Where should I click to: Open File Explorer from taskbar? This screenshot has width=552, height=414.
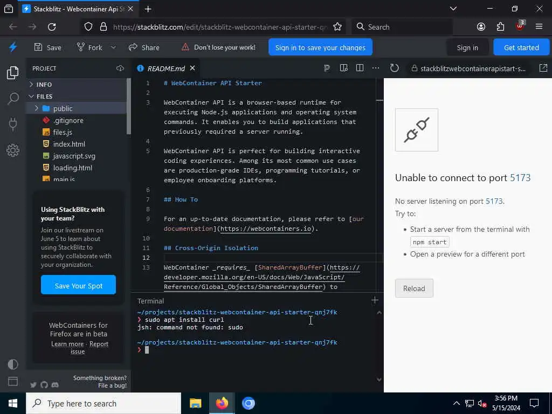(195, 403)
